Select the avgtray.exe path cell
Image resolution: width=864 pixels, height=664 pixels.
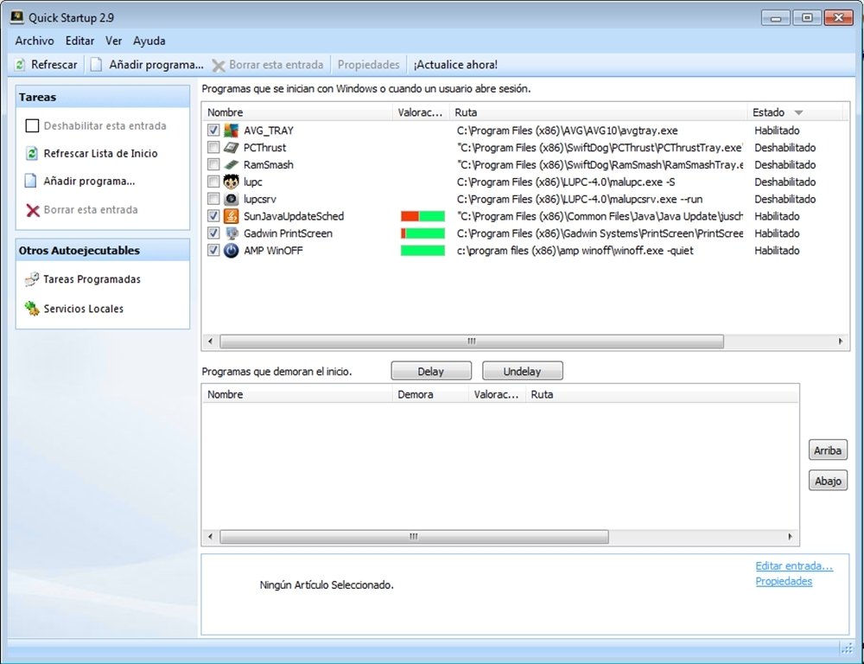click(x=568, y=131)
